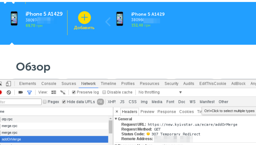256x145 pixels.
Task: Filter requests by Media
Action: click(x=157, y=102)
